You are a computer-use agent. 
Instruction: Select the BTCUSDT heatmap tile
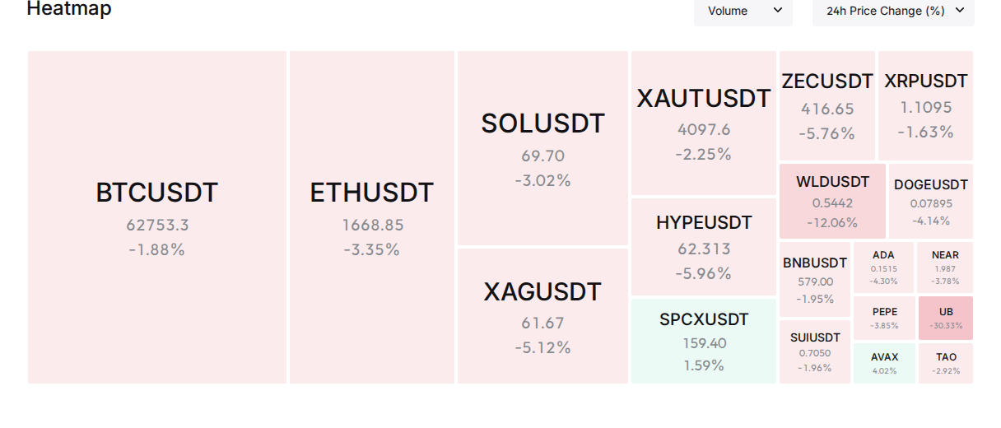pyautogui.click(x=157, y=217)
